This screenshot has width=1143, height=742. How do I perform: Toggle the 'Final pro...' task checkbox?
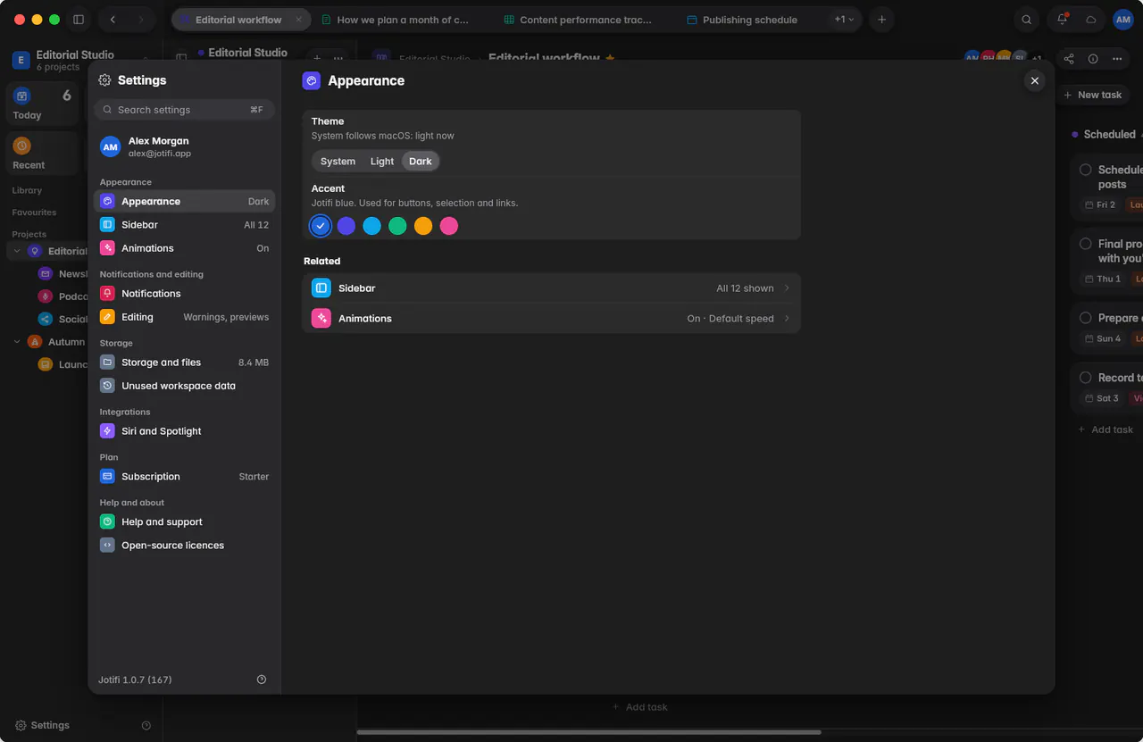pos(1086,244)
